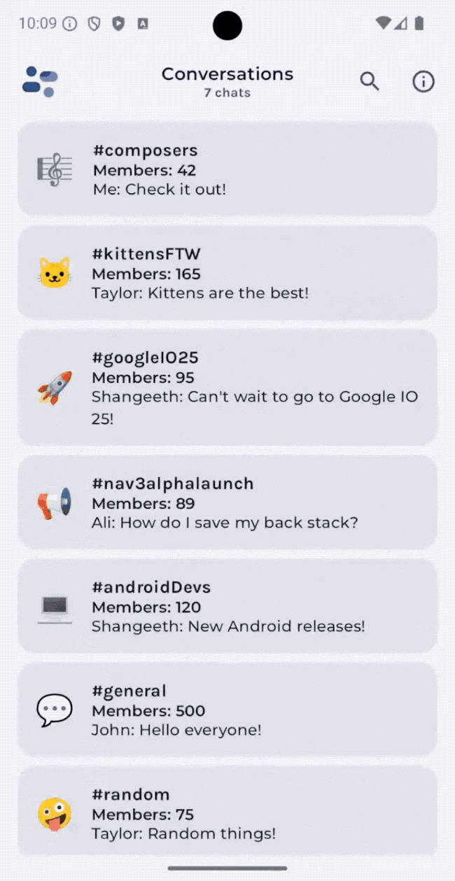Tap the Conversations header title
455x881 pixels.
tap(227, 74)
